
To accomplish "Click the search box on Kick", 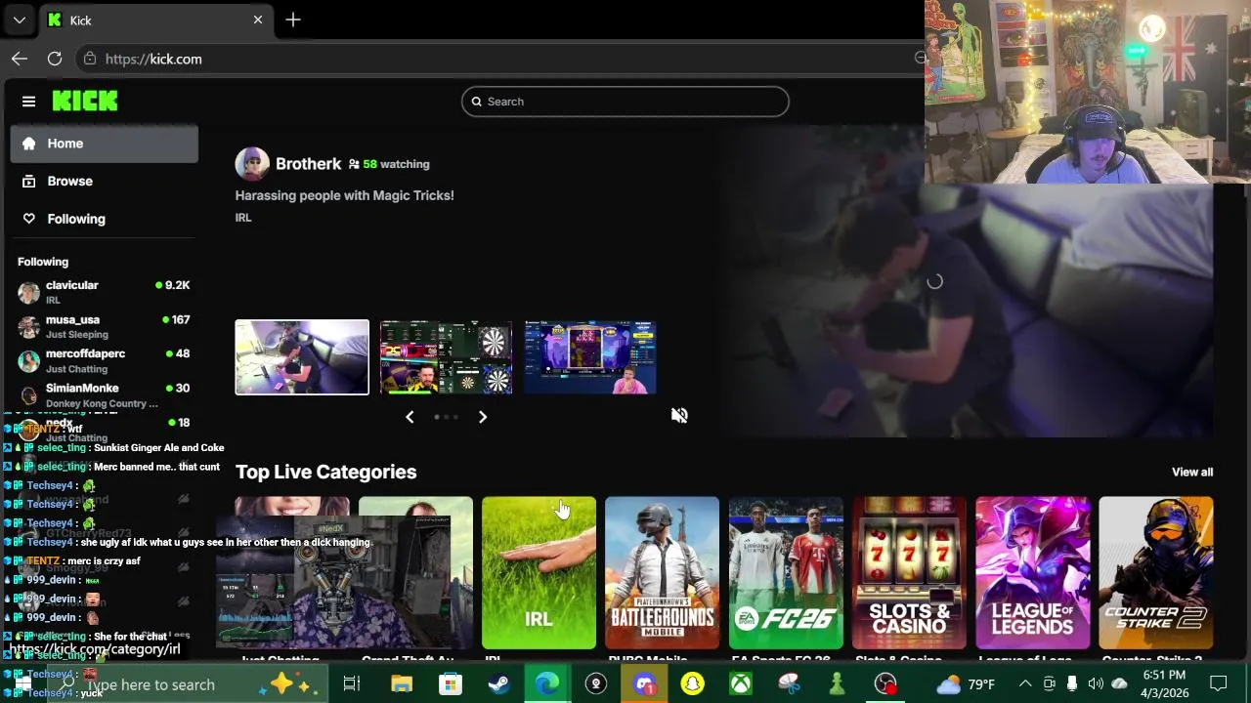I will tap(625, 102).
